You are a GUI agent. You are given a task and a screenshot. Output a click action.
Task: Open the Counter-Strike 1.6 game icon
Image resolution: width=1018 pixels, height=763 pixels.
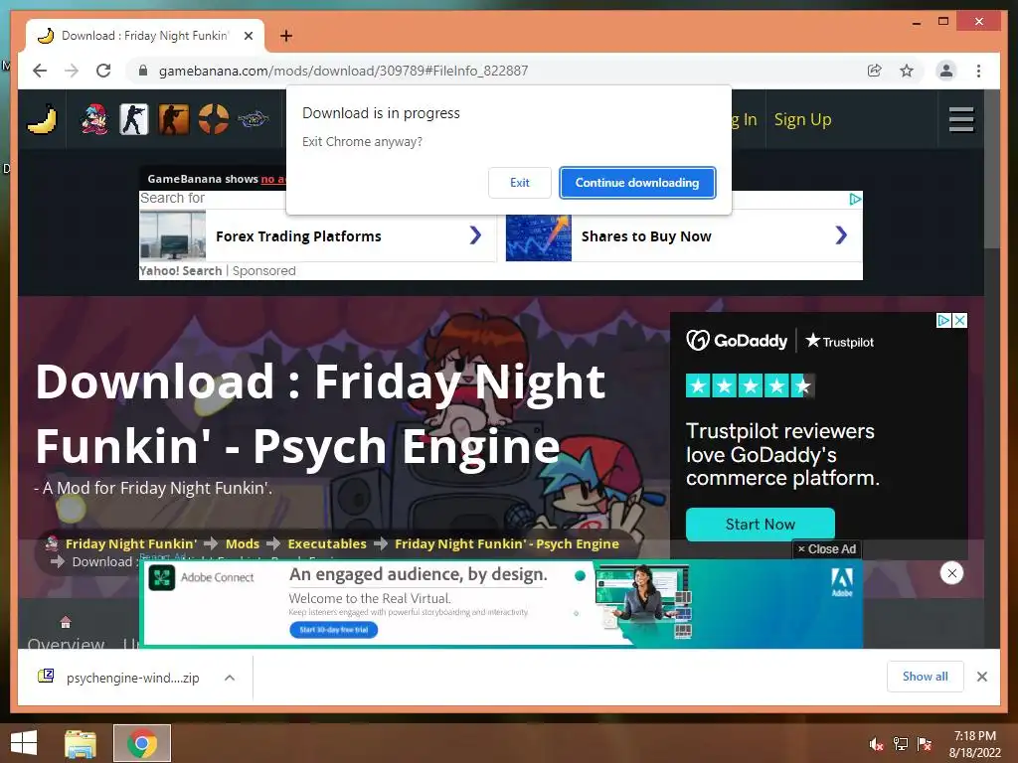tap(134, 119)
